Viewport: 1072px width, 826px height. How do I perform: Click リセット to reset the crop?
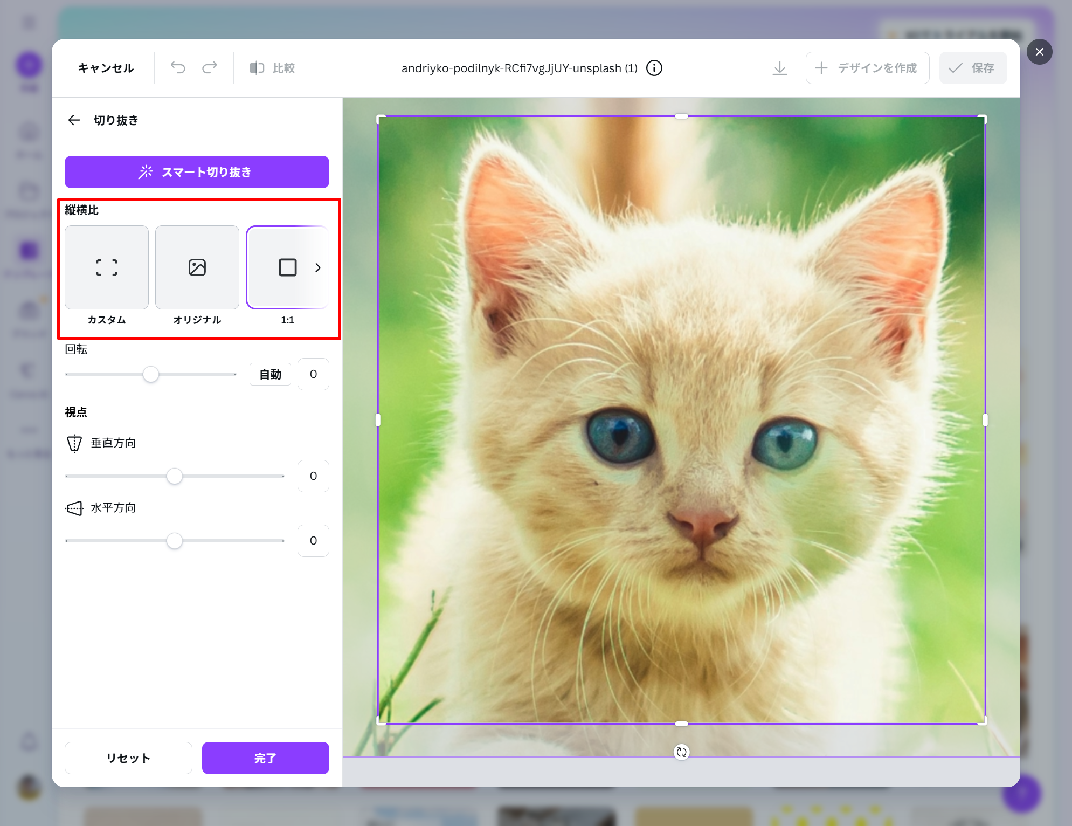click(x=128, y=758)
